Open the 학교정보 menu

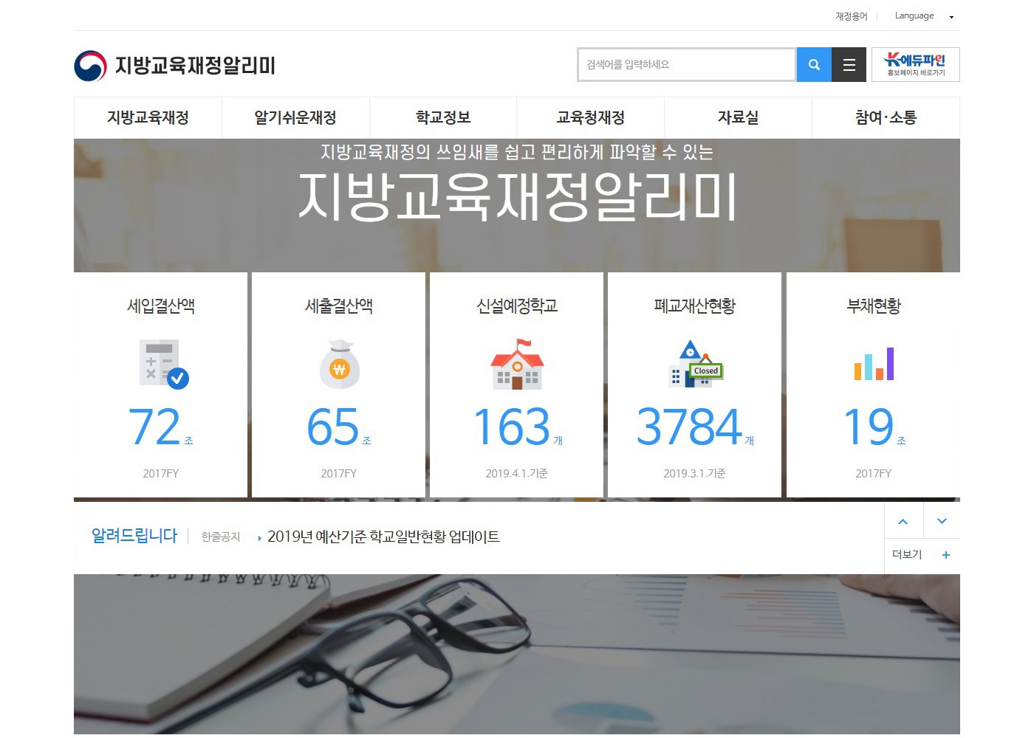coord(443,118)
